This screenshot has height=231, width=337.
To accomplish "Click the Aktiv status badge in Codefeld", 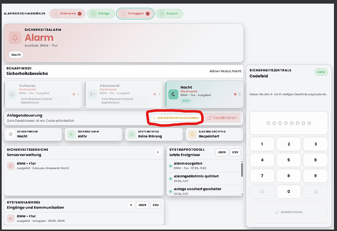I will 321,72.
